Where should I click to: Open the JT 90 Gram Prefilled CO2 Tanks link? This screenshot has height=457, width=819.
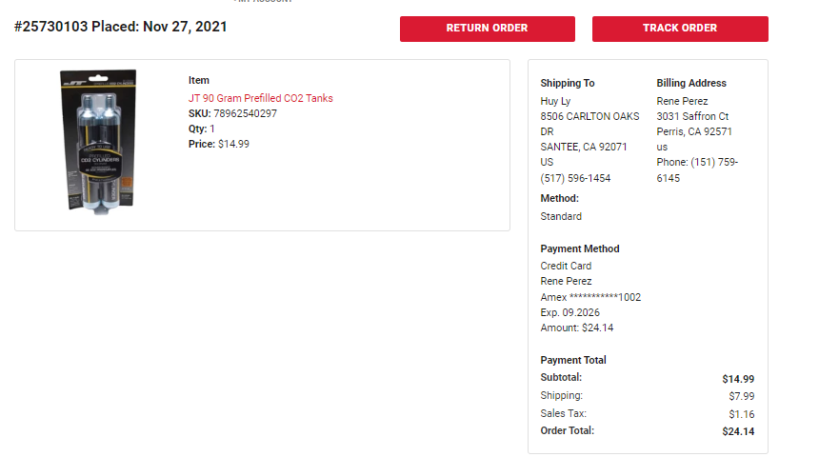point(261,98)
